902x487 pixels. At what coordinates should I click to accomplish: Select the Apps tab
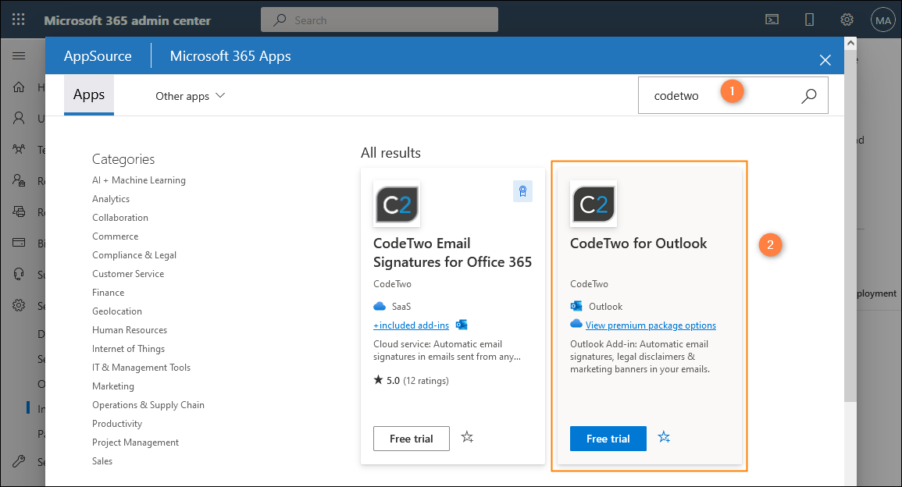tap(88, 95)
